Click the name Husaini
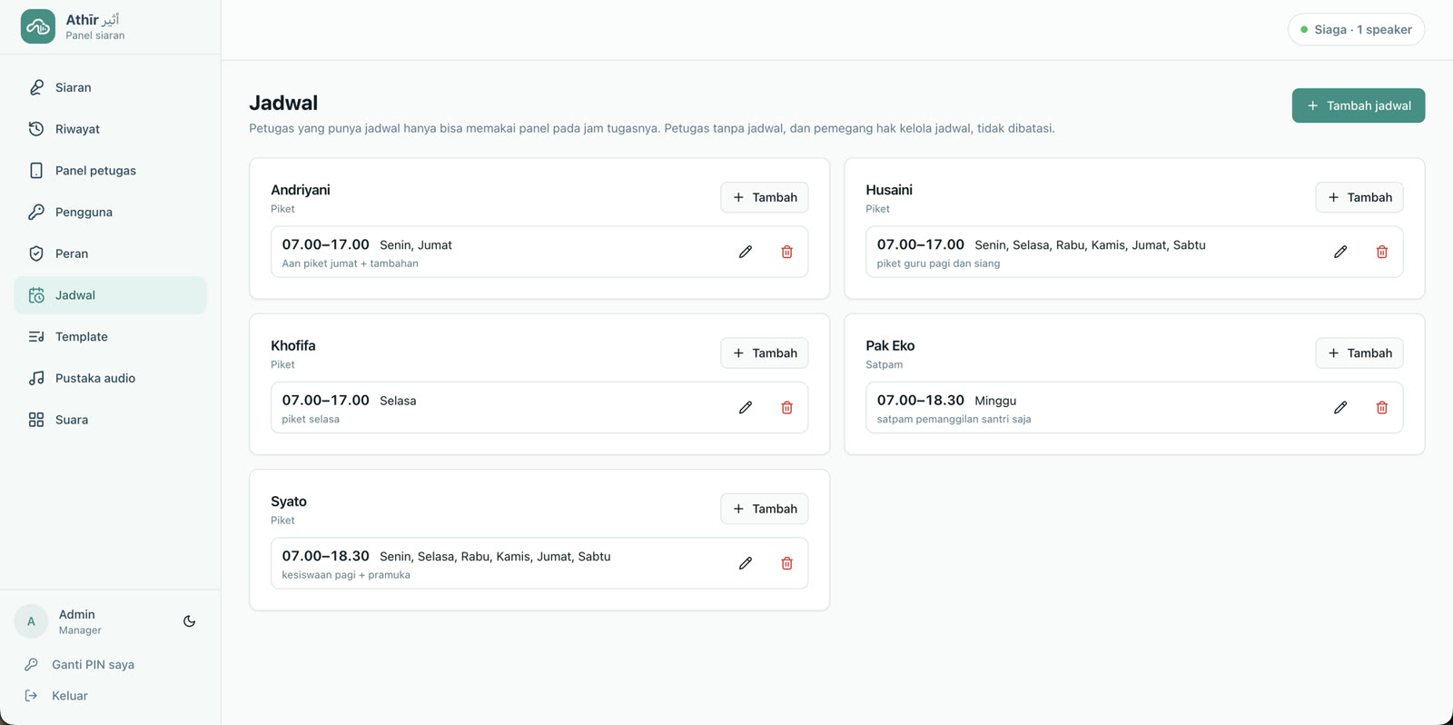This screenshot has height=725, width=1453. pyautogui.click(x=889, y=190)
